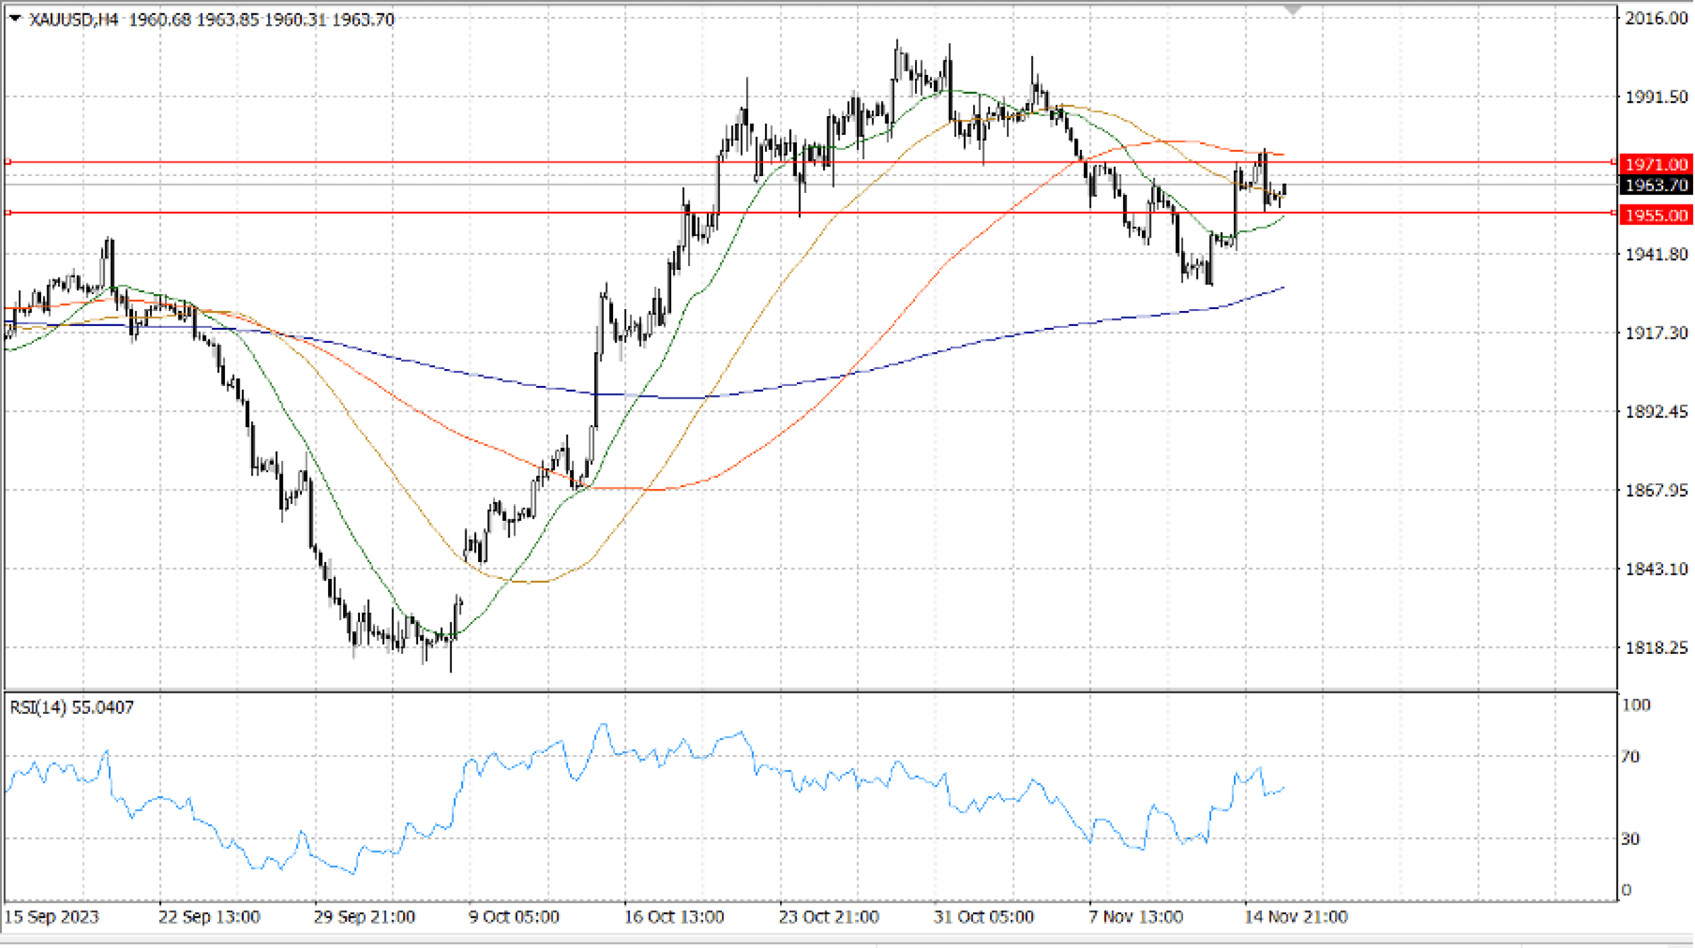
Task: Click the 9 Oct 05:00 time label
Action: click(513, 917)
